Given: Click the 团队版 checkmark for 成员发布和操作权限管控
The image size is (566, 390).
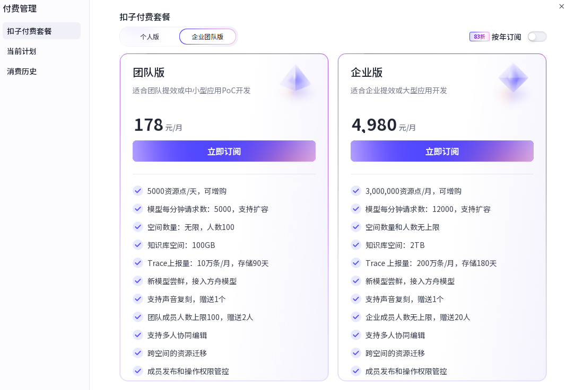Looking at the screenshot, I should (138, 371).
